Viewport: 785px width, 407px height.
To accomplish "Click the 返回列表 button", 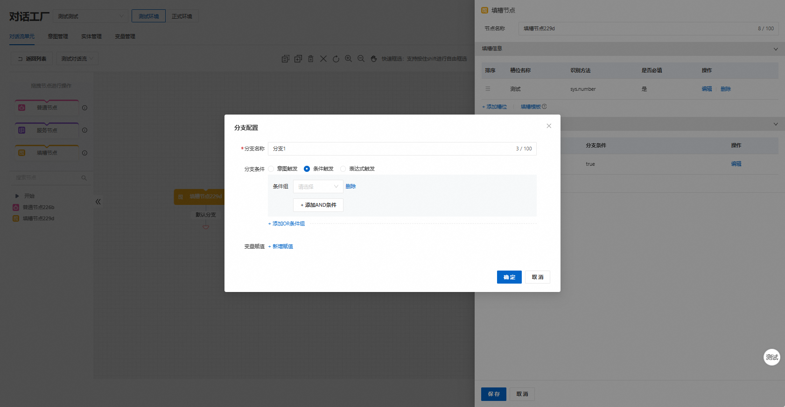I will coord(32,59).
